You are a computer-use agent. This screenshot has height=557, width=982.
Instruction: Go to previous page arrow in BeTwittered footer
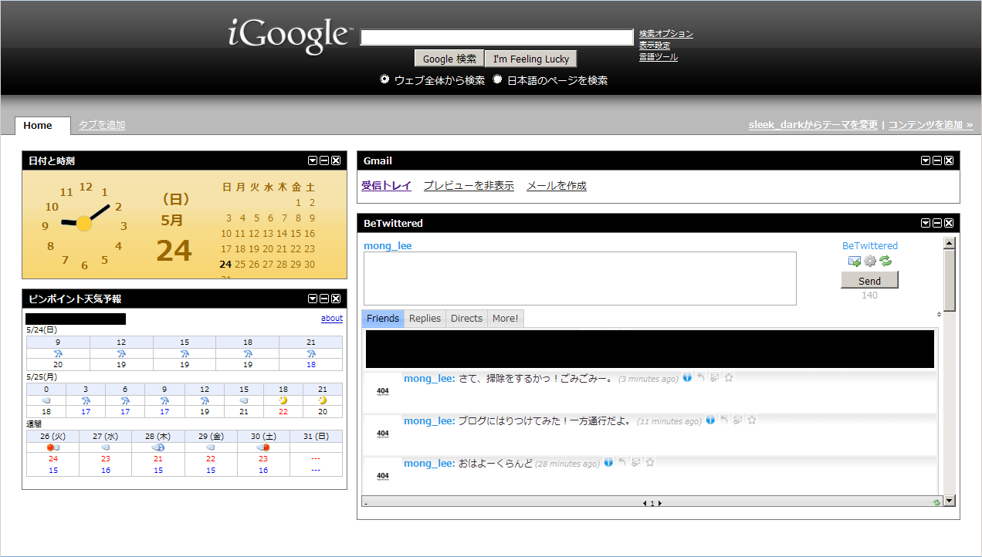coord(645,503)
